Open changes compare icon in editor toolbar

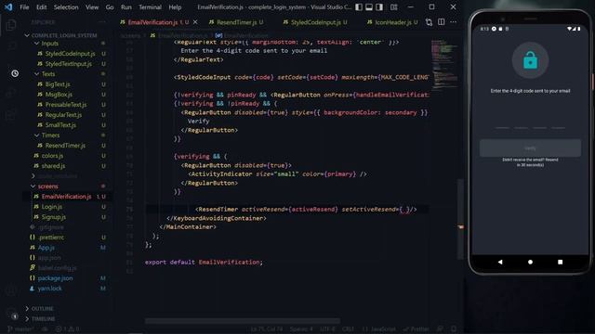pos(429,22)
